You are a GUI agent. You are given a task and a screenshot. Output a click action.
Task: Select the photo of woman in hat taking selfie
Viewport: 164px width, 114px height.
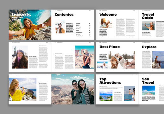coord(148,26)
